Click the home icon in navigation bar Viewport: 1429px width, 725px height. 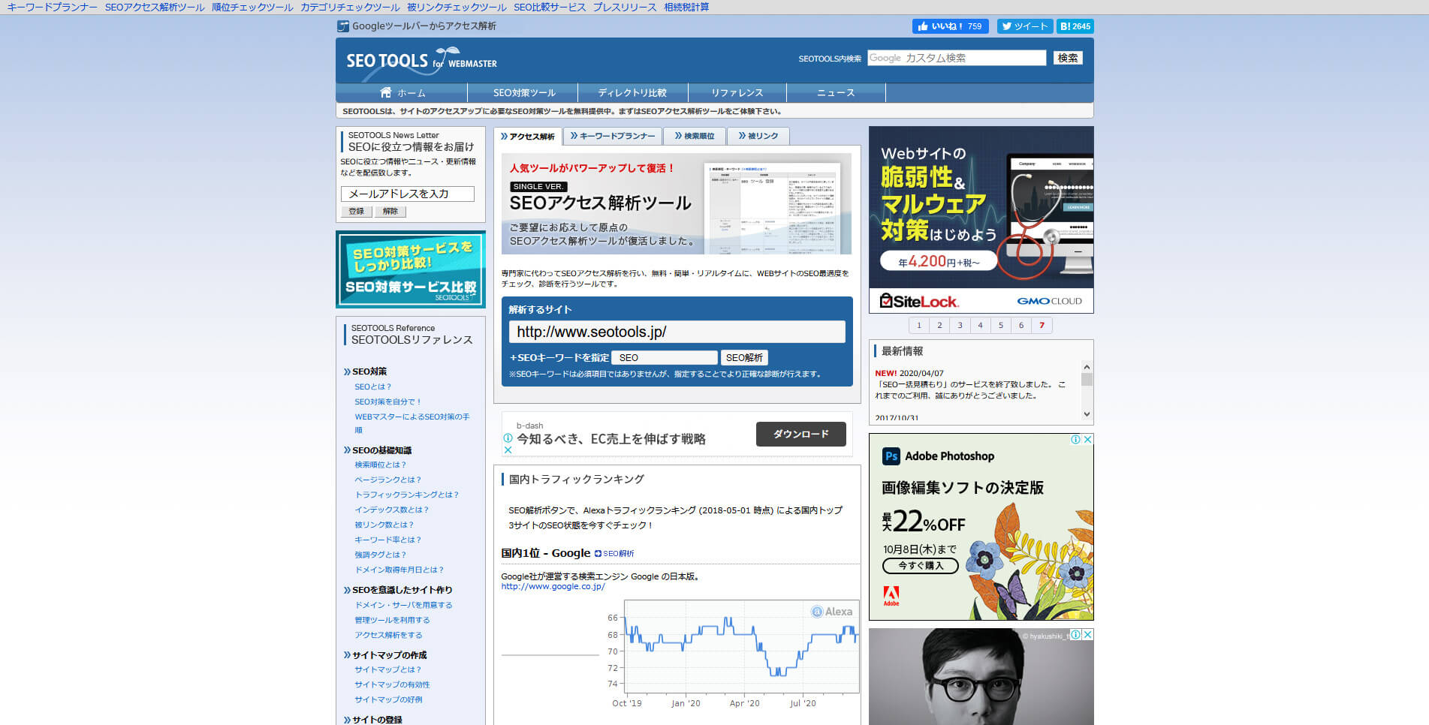386,92
